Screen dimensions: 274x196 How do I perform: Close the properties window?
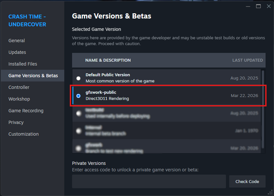coord(268,6)
